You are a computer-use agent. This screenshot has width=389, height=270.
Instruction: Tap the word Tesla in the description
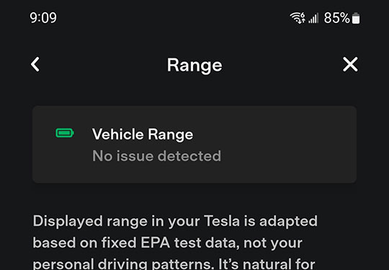click(x=222, y=221)
